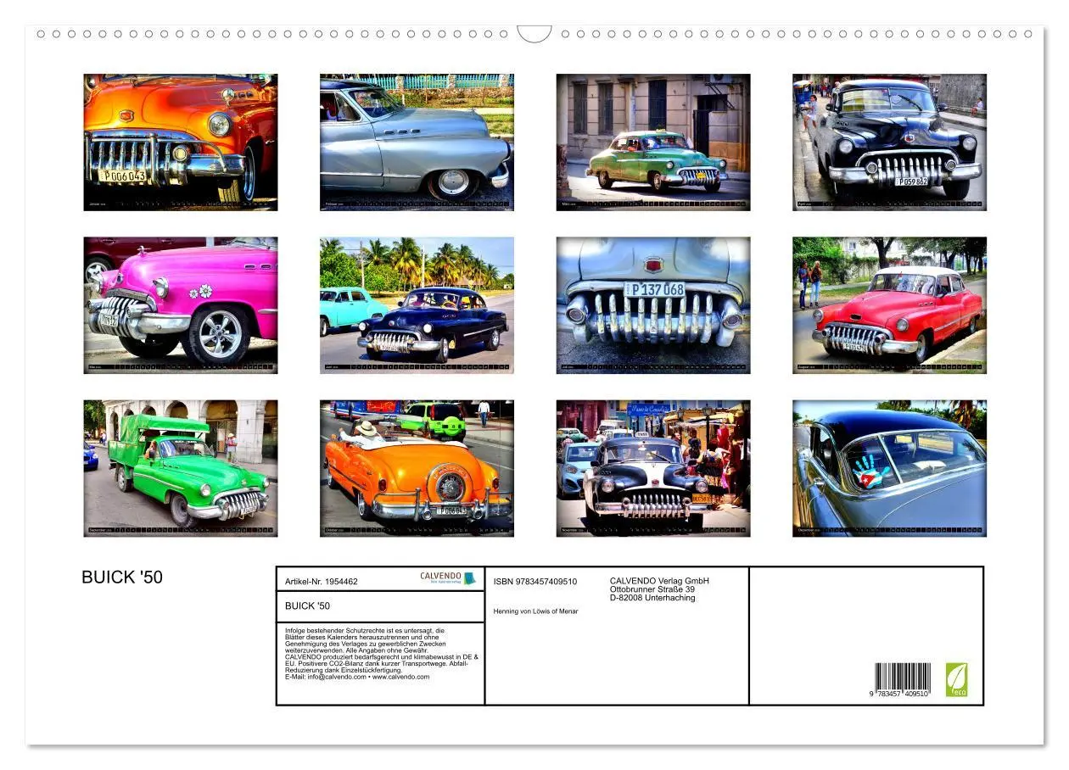This screenshot has height=770, width=1069.
Task: View the October orange convertible photo
Action: coord(417,468)
